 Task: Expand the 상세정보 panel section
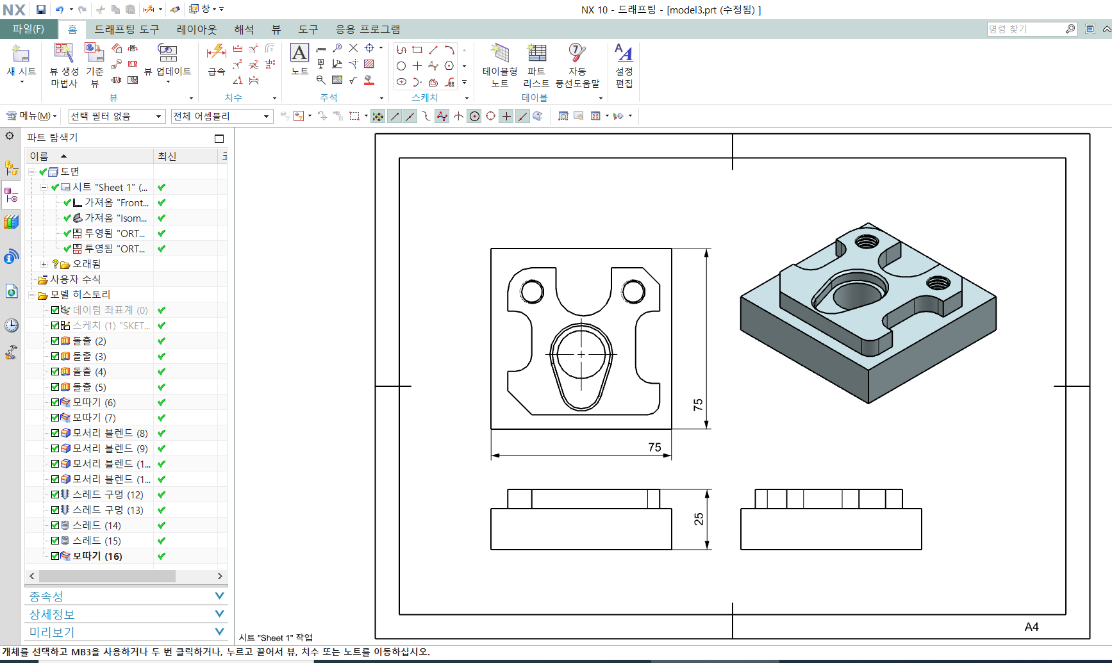point(126,614)
